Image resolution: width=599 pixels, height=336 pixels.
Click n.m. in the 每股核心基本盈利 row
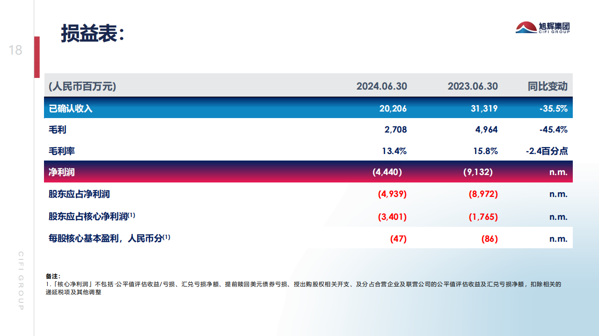(558, 239)
